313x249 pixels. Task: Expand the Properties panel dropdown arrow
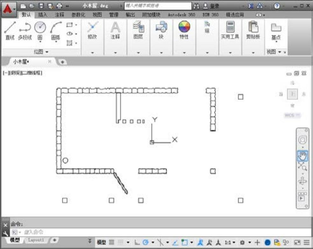184,53
